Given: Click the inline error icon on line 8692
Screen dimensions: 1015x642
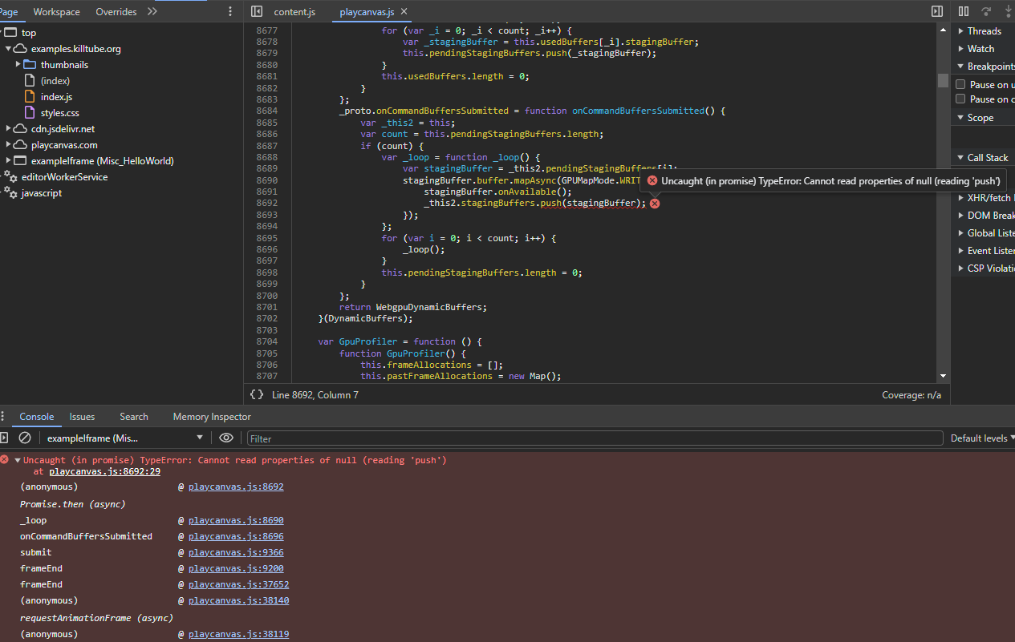Looking at the screenshot, I should click(x=654, y=204).
